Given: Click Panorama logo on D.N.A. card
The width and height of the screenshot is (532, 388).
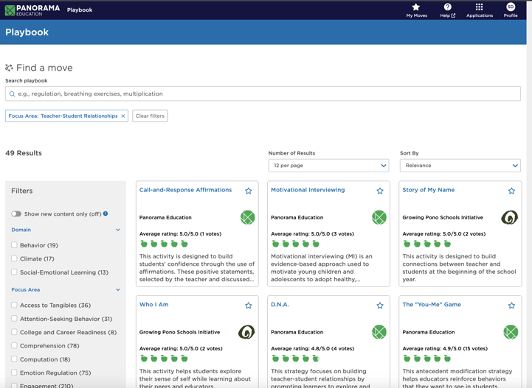Looking at the screenshot, I should tap(379, 332).
